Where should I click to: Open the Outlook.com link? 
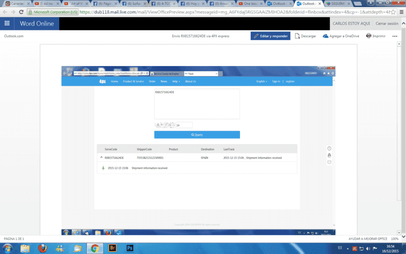pos(14,36)
